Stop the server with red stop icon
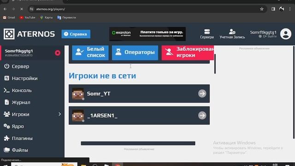The width and height of the screenshot is (295, 166). point(58,53)
